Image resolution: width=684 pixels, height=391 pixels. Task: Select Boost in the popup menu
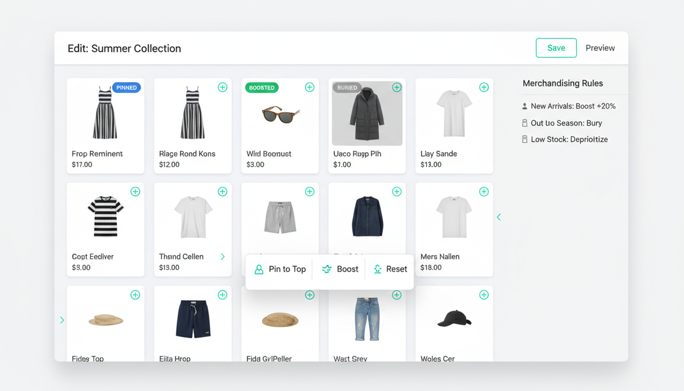click(x=340, y=269)
